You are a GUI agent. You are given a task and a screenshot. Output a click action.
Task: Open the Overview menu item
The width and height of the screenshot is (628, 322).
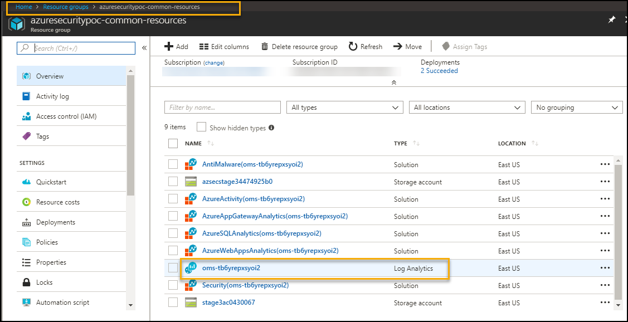tap(72, 76)
